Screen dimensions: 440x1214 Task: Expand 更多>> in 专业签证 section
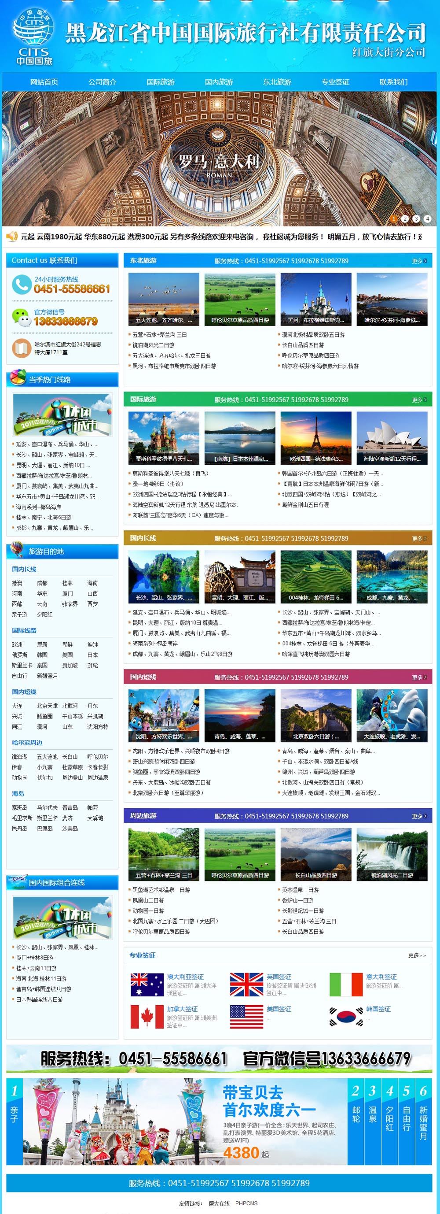coord(417,955)
